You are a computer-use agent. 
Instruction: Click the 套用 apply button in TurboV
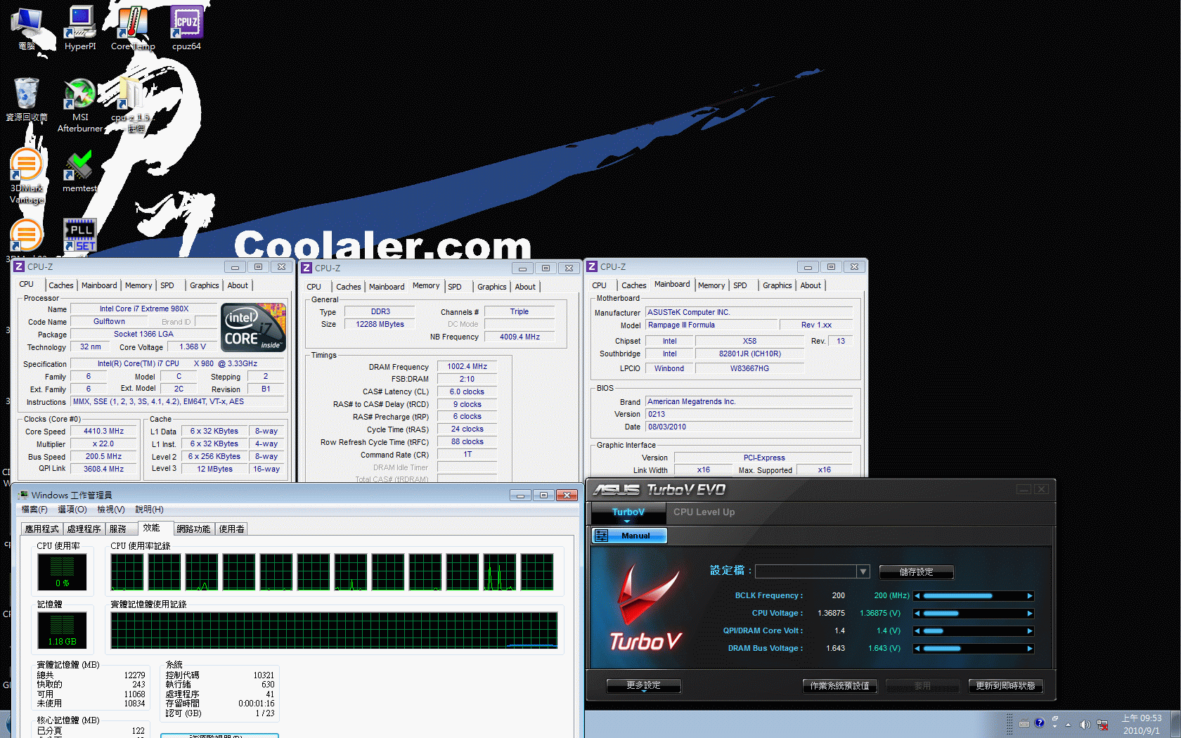click(x=922, y=686)
